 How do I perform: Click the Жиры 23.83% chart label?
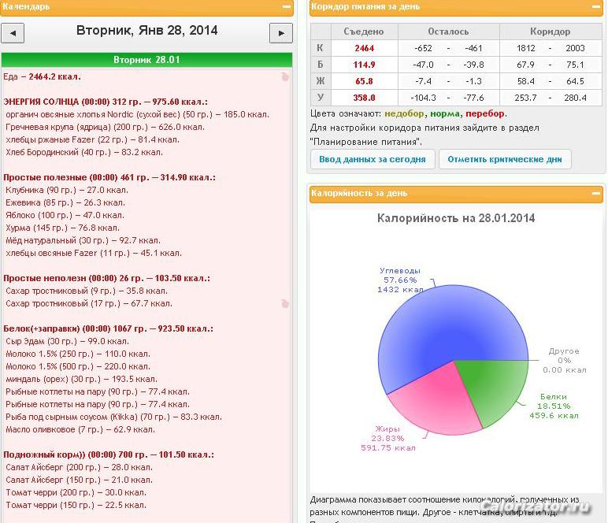387,438
